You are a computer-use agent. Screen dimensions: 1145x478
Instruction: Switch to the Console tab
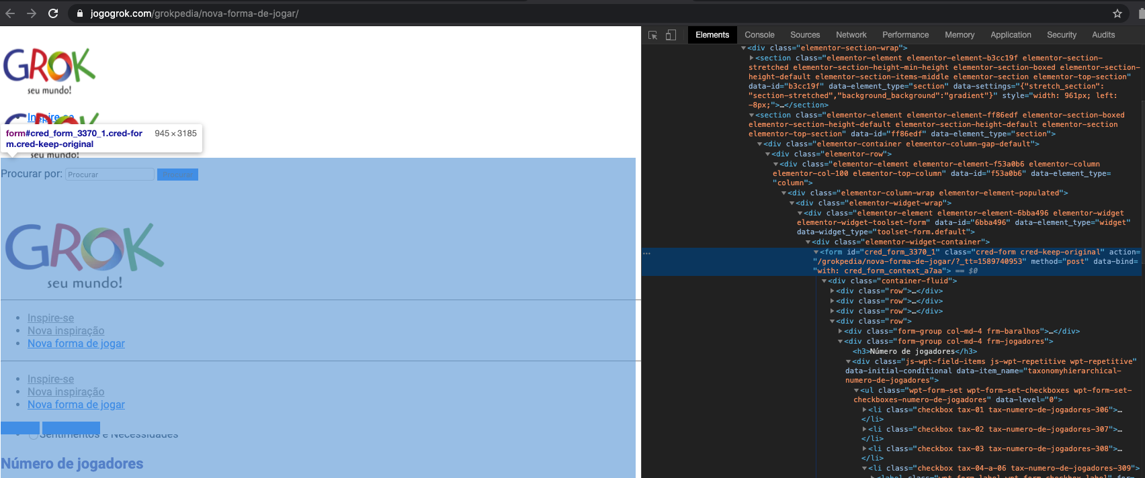point(759,35)
